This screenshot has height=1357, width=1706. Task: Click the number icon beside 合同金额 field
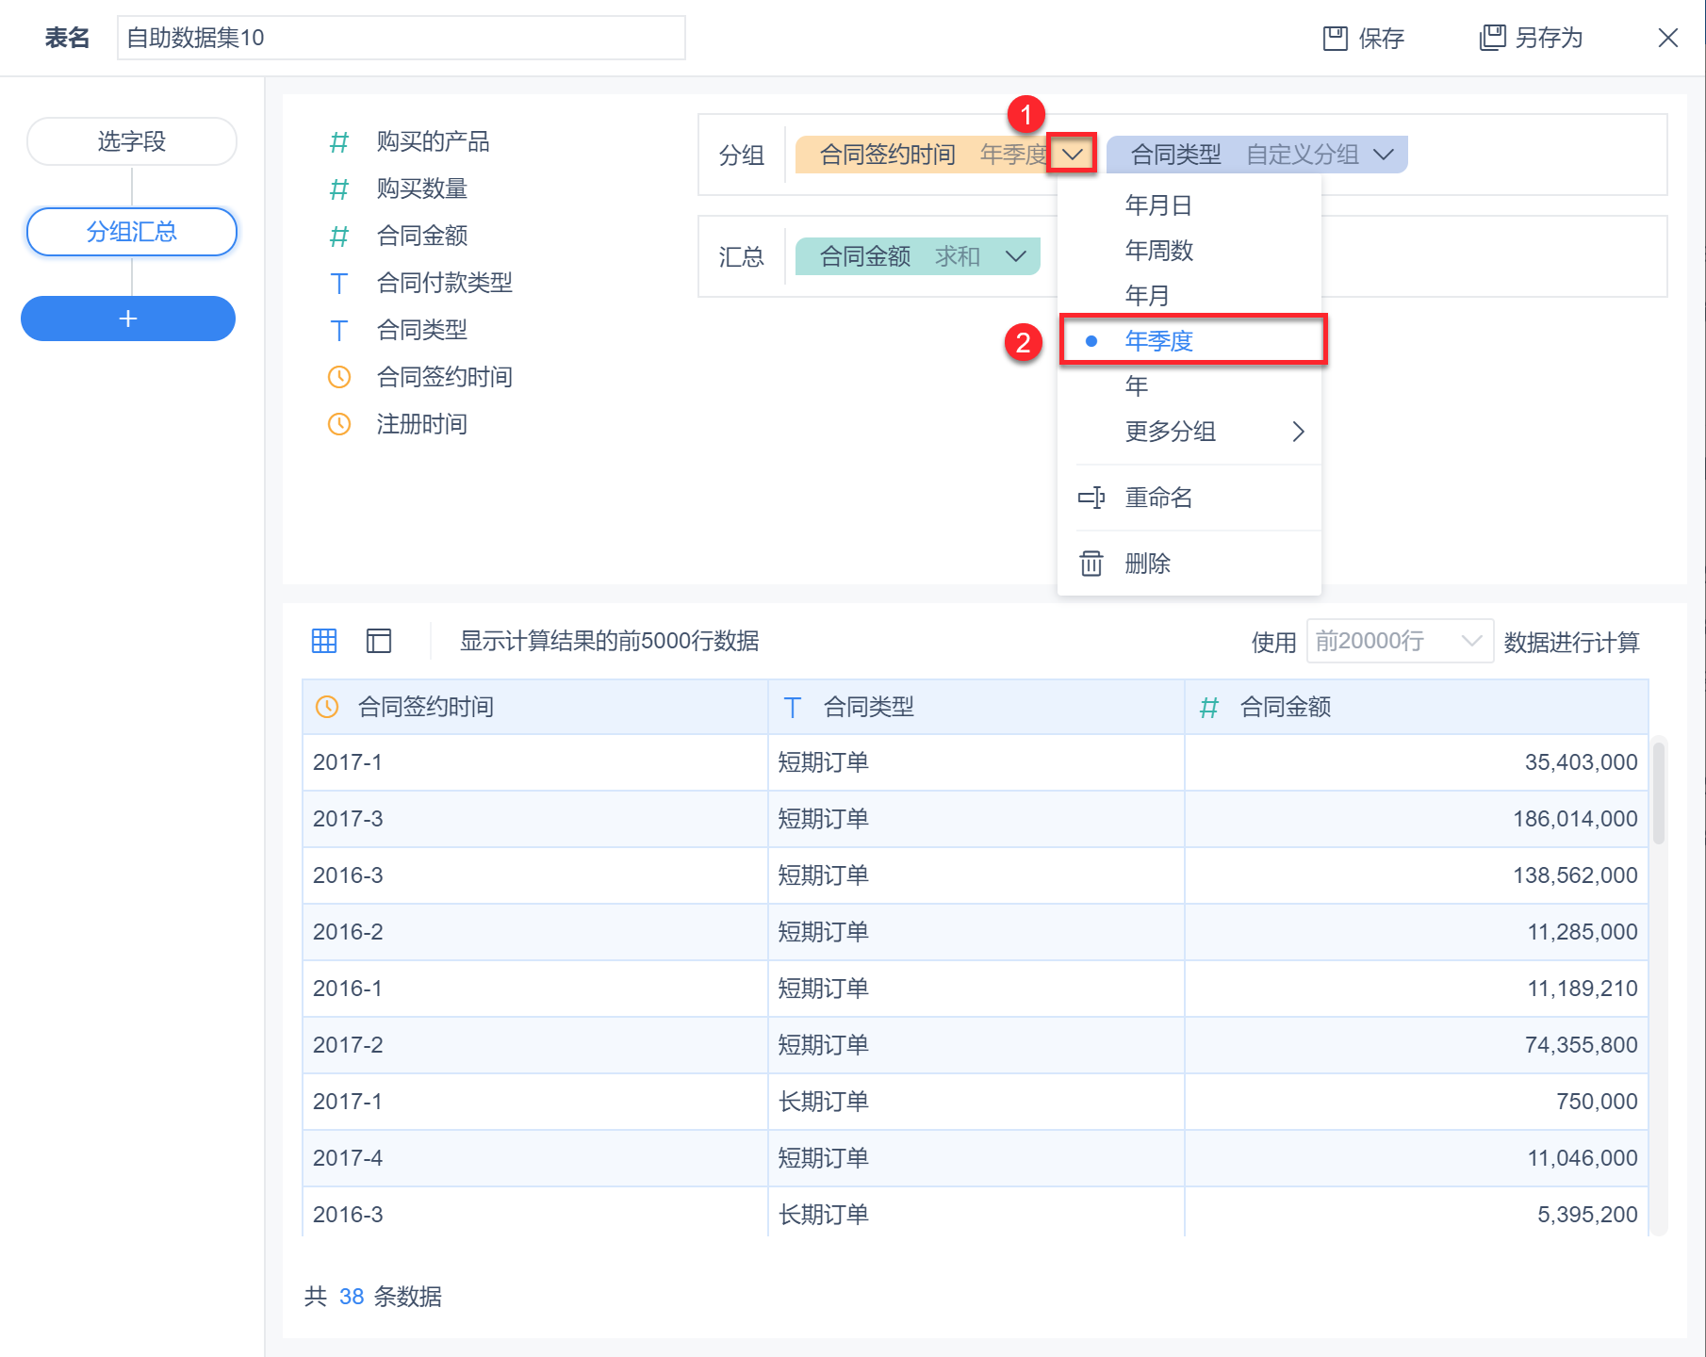(x=339, y=237)
